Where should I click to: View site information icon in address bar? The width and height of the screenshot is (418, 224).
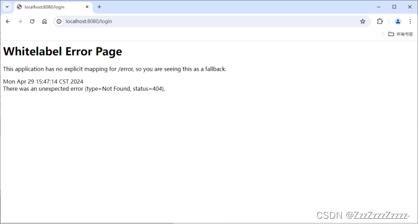(59, 22)
